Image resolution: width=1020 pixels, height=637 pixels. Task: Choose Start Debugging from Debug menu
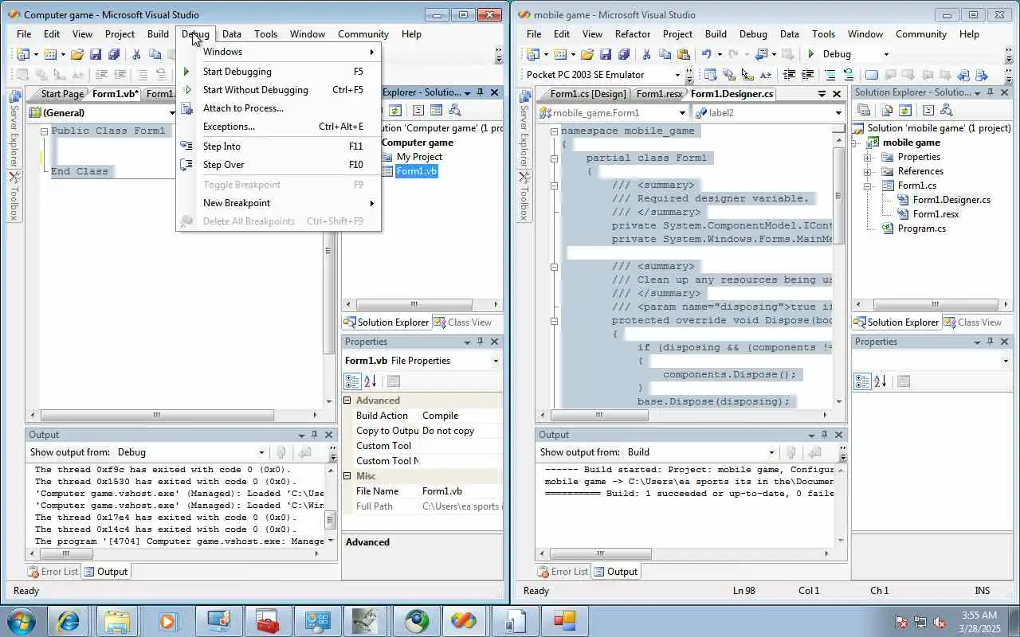[x=279, y=72]
